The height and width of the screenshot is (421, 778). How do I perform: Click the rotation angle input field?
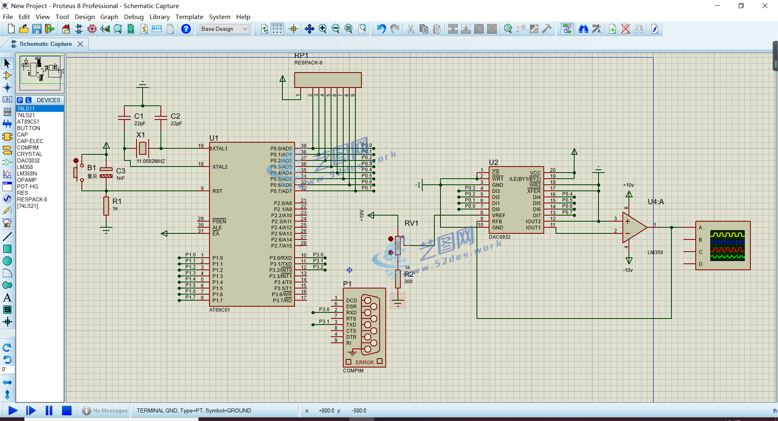8,369
